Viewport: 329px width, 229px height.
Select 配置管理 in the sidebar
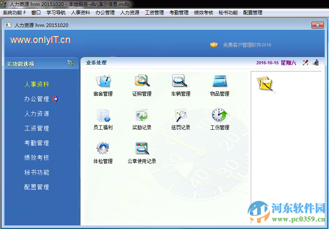37,187
